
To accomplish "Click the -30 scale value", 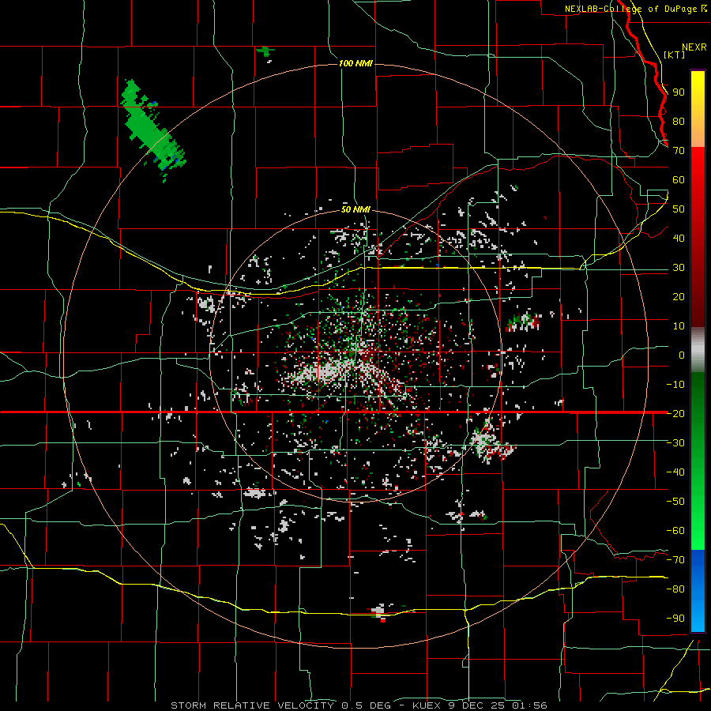I will point(675,443).
